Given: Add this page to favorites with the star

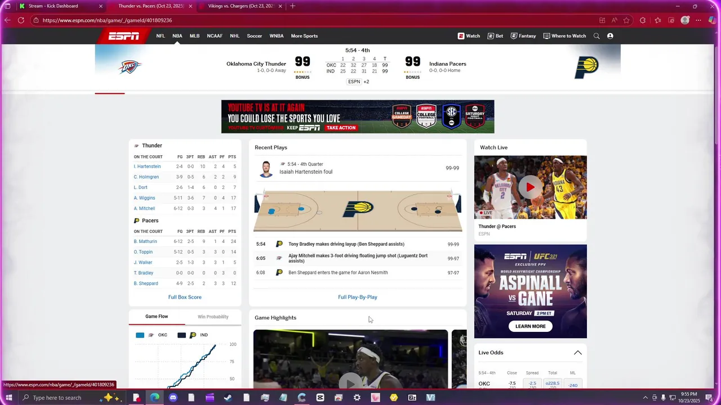Looking at the screenshot, I should (x=626, y=20).
